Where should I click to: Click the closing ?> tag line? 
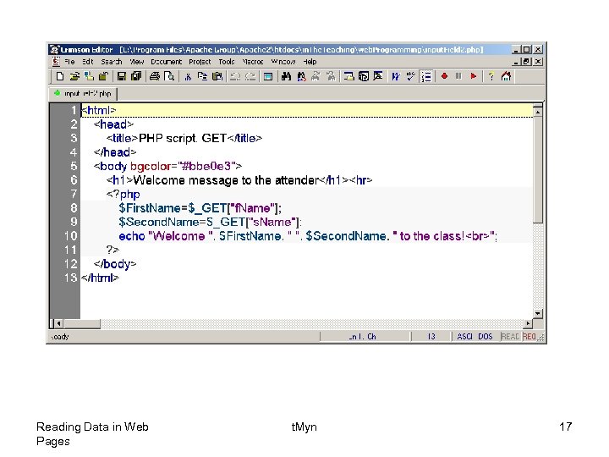(112, 250)
